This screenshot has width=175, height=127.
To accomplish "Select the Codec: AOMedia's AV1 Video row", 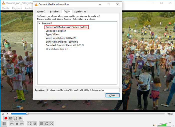I will (x=66, y=27).
